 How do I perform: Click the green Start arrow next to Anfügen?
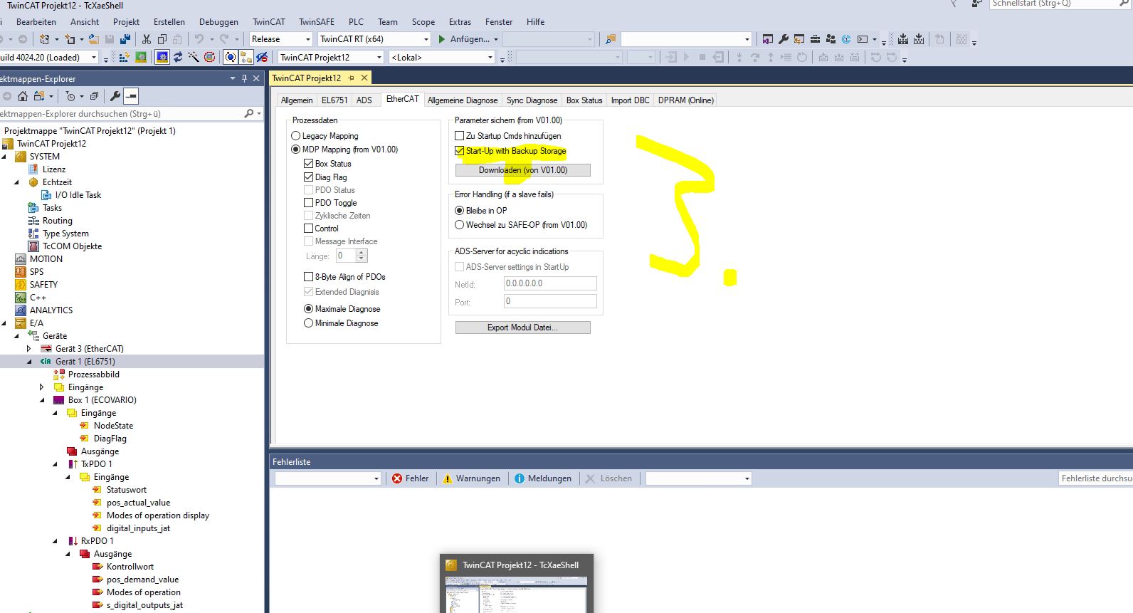pos(441,39)
